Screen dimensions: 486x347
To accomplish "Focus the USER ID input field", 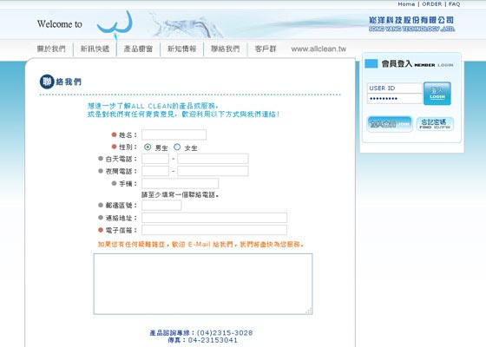I will (395, 88).
